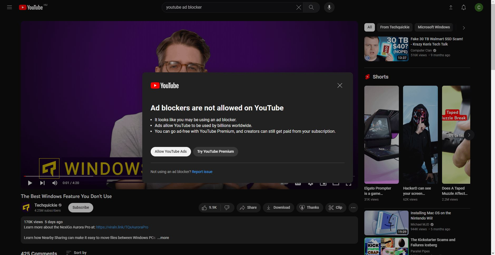Click the video progress bar
The image size is (495, 255).
pyautogui.click(x=189, y=176)
